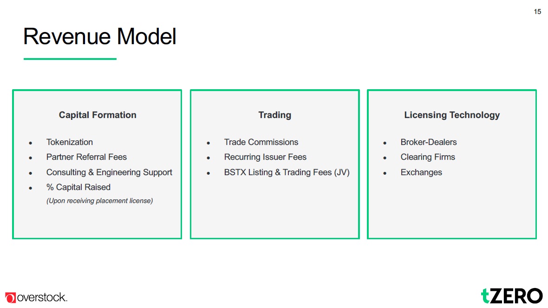Click the Capital Formation heading
The width and height of the screenshot is (548, 308).
(x=98, y=115)
